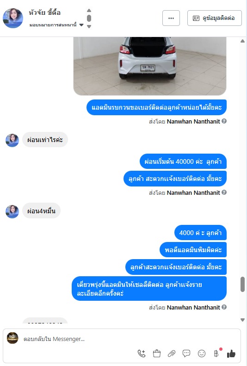The width and height of the screenshot is (247, 366).
Task: Click the ดูข้อมูลติดต่อ contact info button
Action: tap(214, 18)
